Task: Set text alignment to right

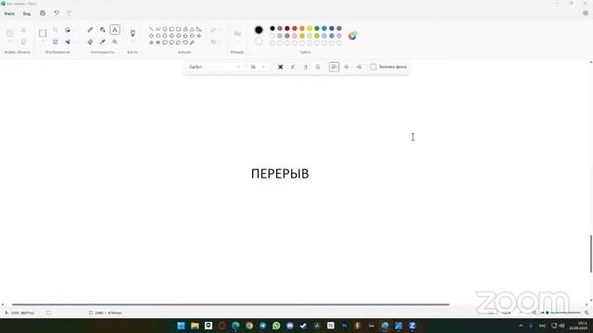Action: [359, 67]
